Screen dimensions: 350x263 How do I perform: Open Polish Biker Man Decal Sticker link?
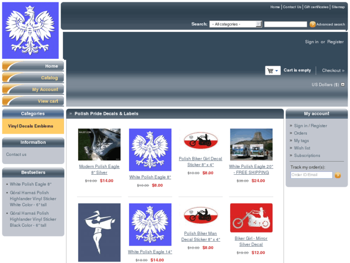click(200, 236)
